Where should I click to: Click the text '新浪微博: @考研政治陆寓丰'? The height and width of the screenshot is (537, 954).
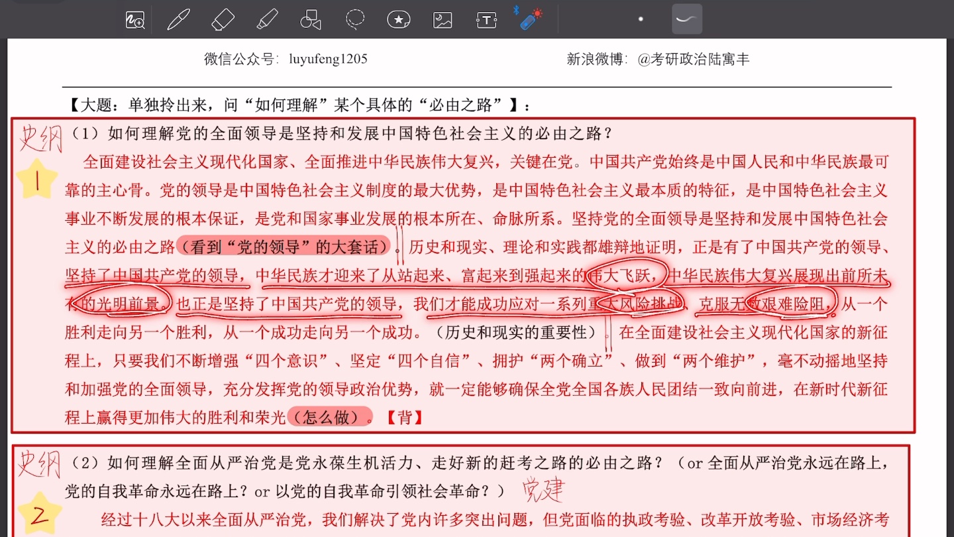tap(658, 59)
